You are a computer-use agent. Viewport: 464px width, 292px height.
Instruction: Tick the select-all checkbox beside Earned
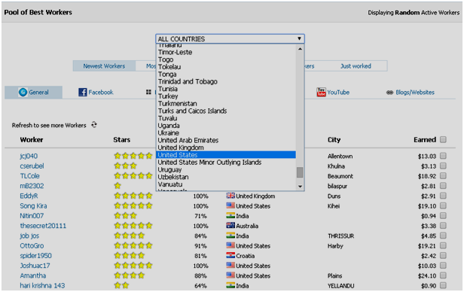click(x=443, y=139)
